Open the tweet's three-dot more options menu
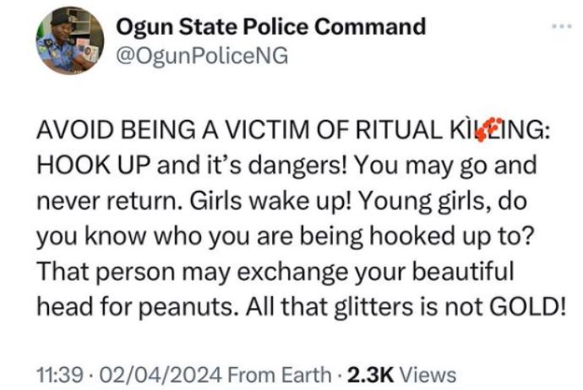This screenshot has height=390, width=583. coord(561,27)
